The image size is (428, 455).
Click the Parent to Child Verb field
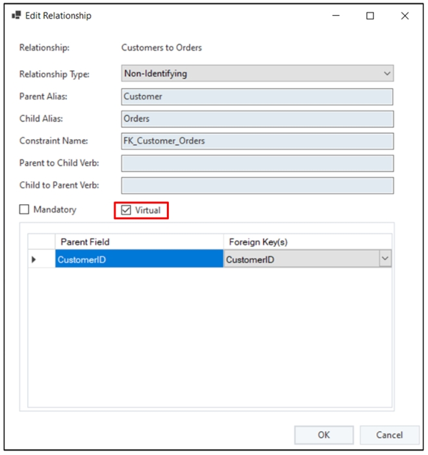[x=257, y=163]
